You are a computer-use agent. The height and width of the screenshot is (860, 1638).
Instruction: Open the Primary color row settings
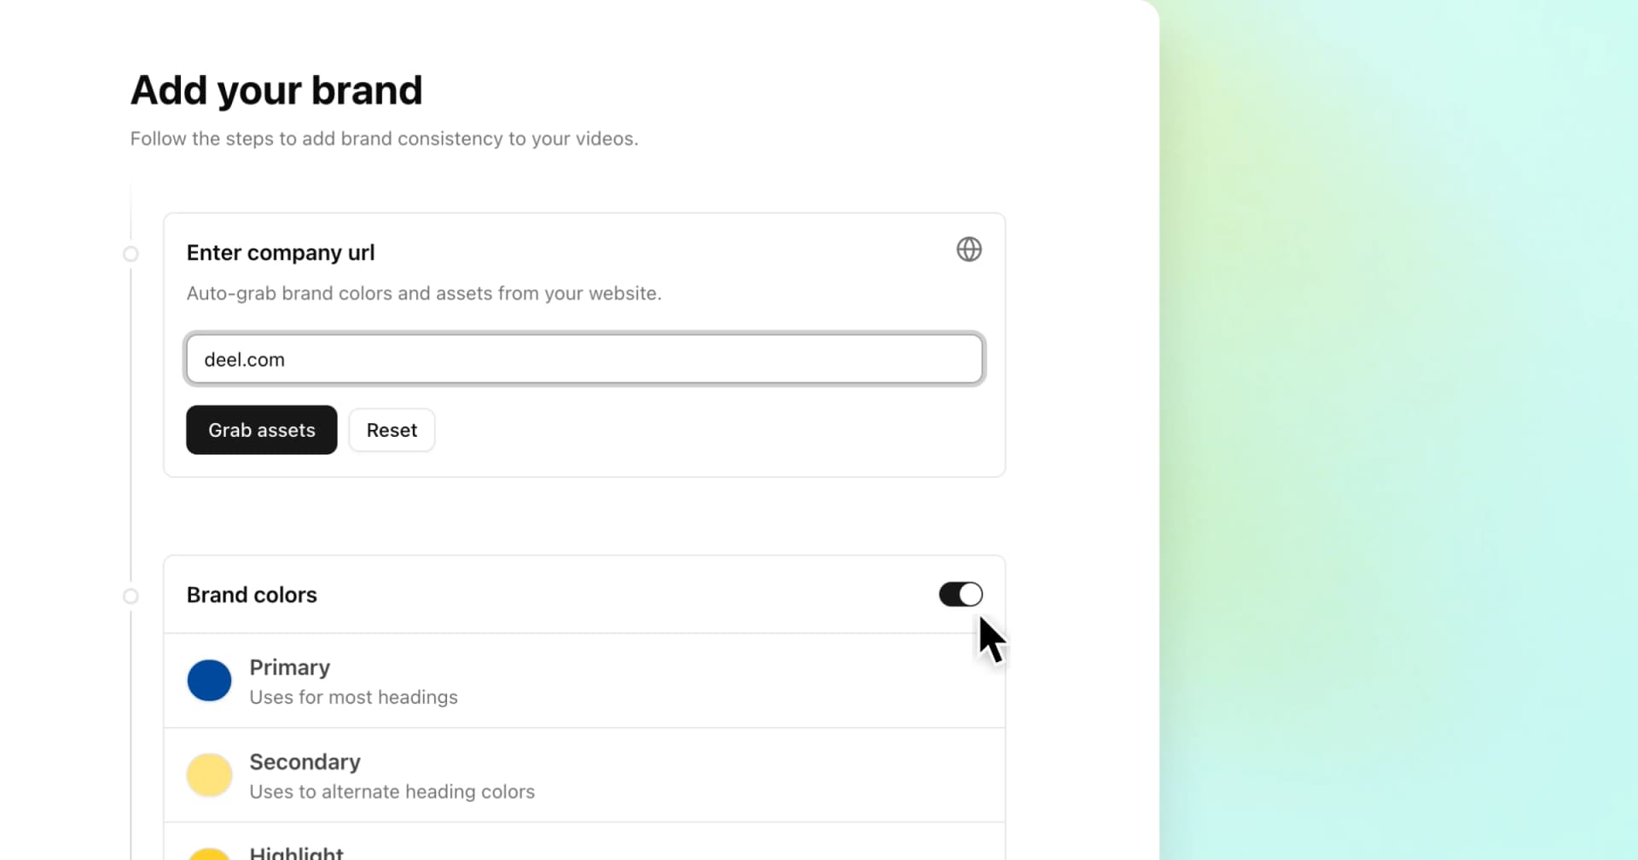click(584, 680)
